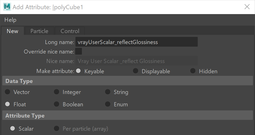The width and height of the screenshot is (255, 135).
Task: Switch to the Control tab
Action: point(70,31)
